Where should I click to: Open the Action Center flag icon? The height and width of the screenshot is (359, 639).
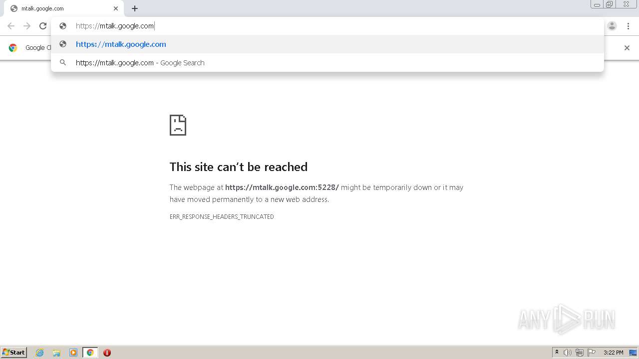592,353
